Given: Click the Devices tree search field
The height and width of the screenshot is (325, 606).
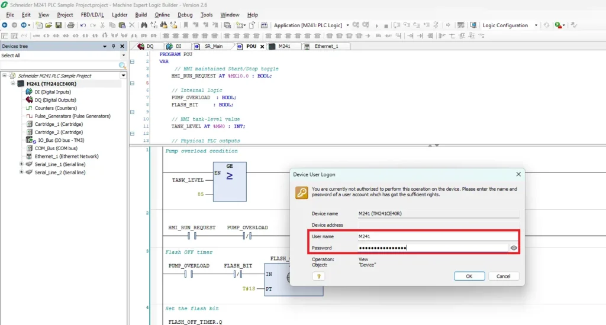Looking at the screenshot, I should (60, 66).
